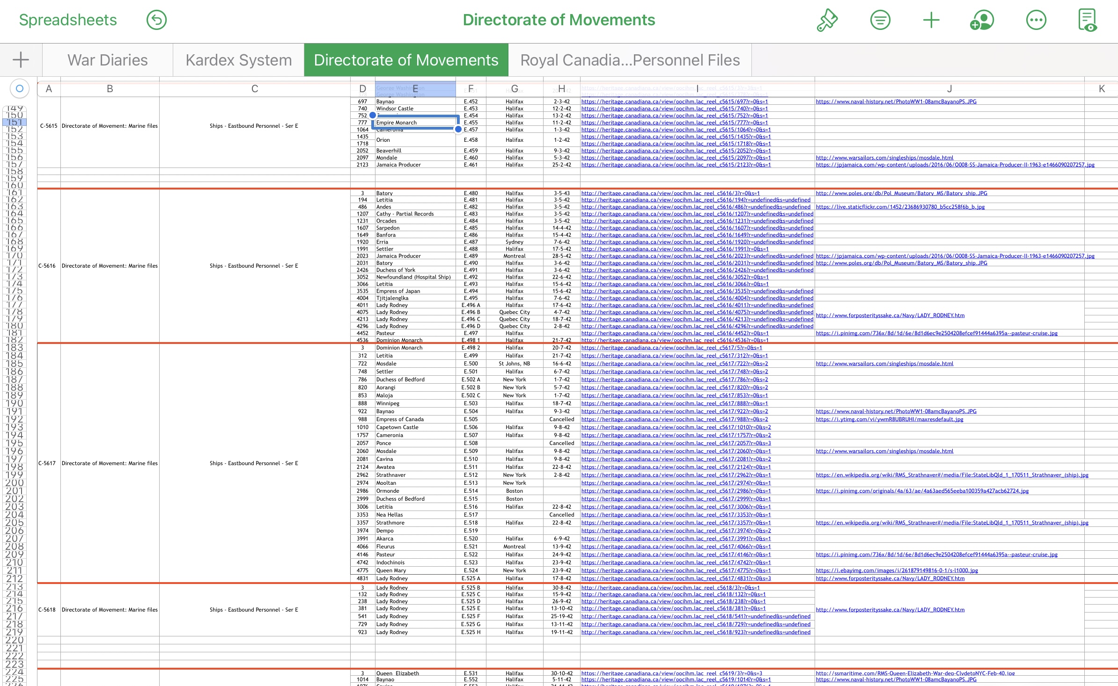Tap the document view eye icon
The image size is (1118, 686).
(1087, 20)
